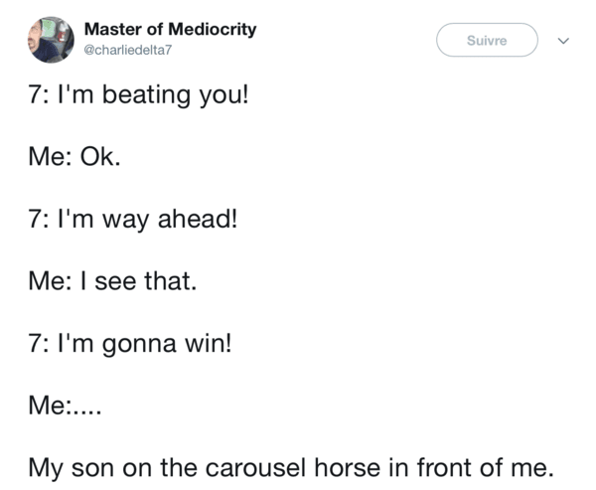Open the Master of Mediocrity display name
Image resolution: width=596 pixels, height=490 pixels.
pyautogui.click(x=170, y=29)
